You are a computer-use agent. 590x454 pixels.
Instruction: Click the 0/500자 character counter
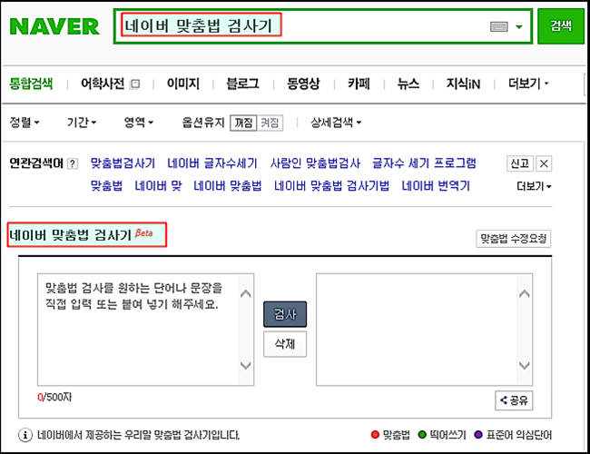[54, 397]
